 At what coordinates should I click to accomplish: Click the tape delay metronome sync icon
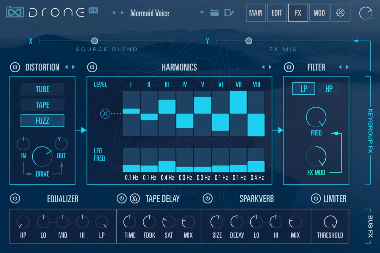tap(135, 198)
